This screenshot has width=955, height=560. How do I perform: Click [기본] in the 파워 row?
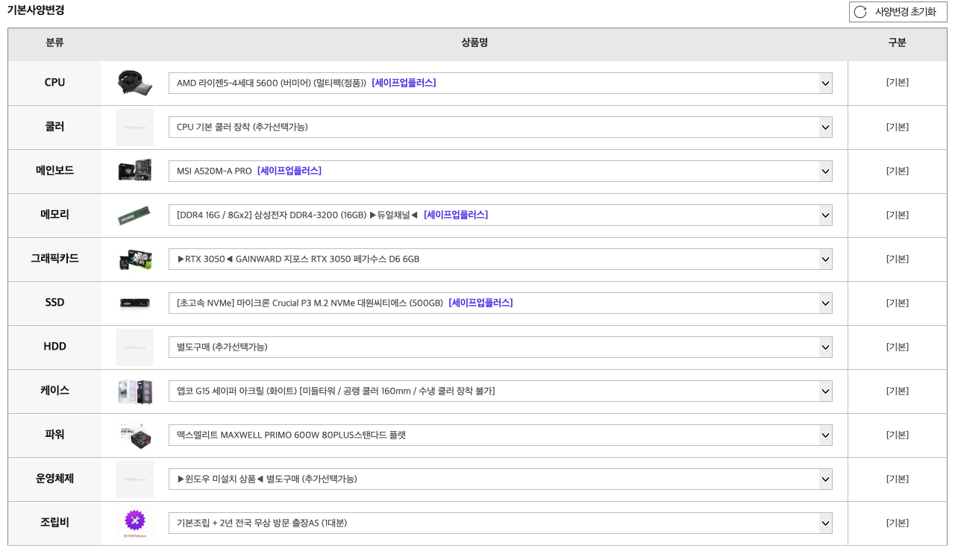898,435
